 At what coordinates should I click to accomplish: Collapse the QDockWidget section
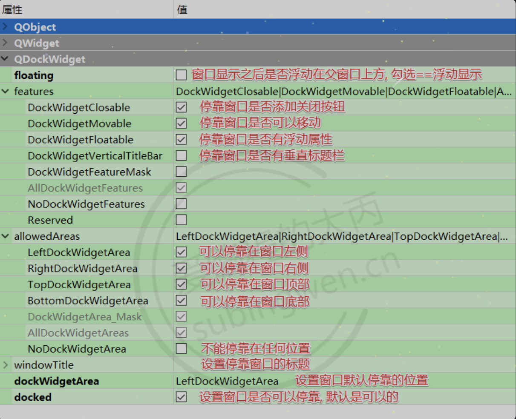(x=5, y=59)
